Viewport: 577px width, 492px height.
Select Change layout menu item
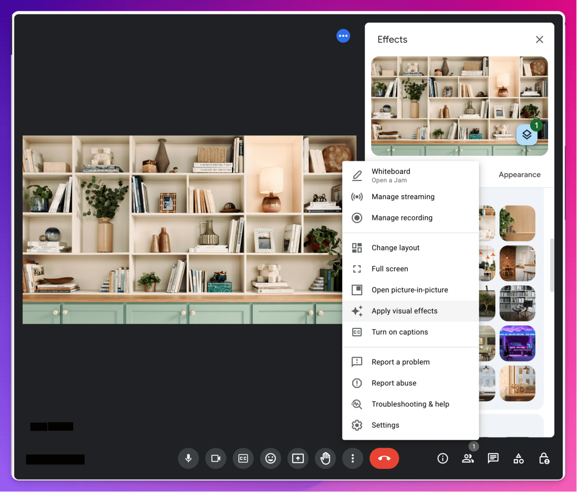[x=410, y=248]
